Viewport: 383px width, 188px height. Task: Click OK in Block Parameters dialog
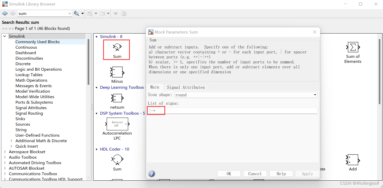pyautogui.click(x=229, y=174)
